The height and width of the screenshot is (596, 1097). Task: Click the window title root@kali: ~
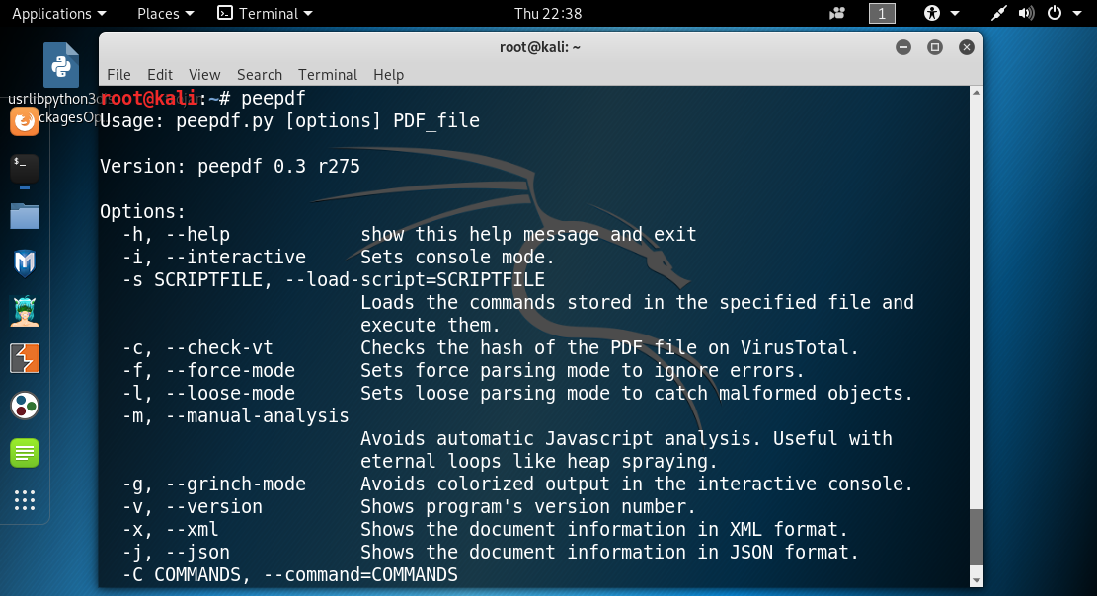click(540, 47)
